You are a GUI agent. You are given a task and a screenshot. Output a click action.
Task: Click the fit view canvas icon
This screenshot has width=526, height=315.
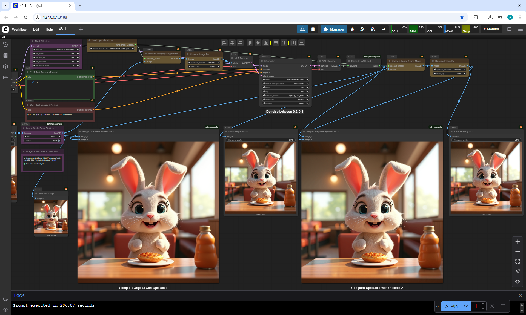(518, 261)
